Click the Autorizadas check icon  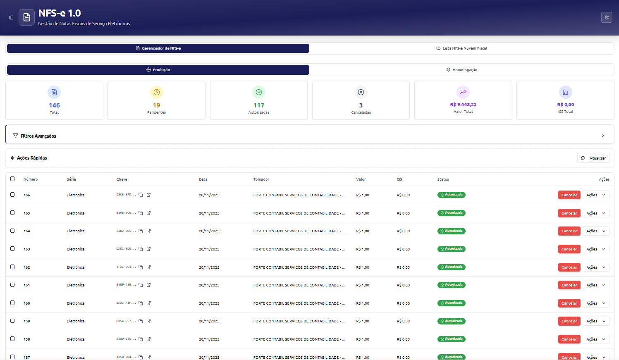tap(259, 92)
